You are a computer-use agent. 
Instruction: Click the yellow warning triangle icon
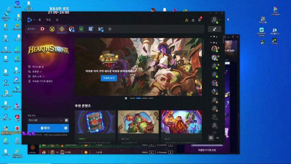tap(187, 20)
